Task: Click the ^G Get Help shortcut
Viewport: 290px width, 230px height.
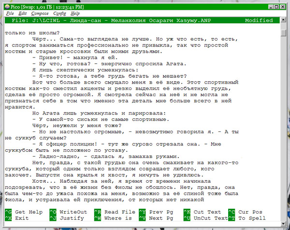Action: coord(24,212)
